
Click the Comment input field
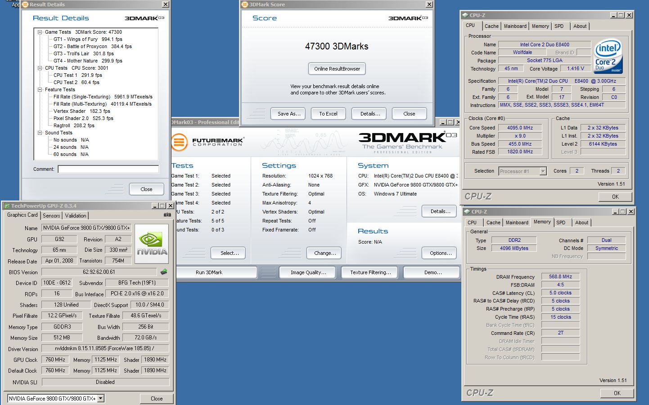(x=108, y=169)
